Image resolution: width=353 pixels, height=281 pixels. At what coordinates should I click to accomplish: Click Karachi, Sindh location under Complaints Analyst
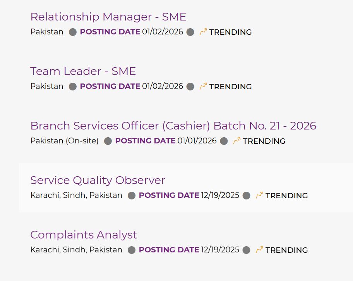[x=76, y=250]
